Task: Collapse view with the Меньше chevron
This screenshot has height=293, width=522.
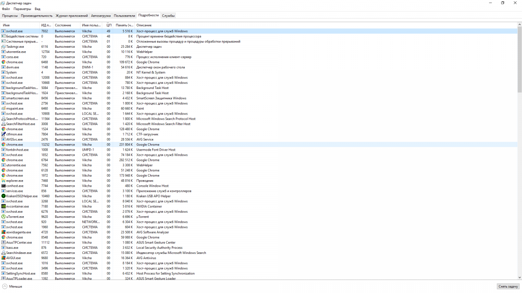Action: (x=5, y=286)
